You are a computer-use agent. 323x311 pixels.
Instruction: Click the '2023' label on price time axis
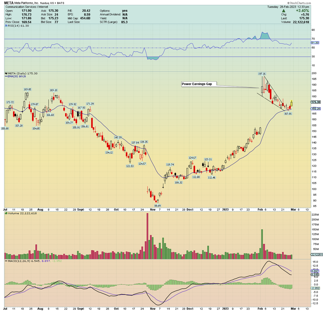point(225,210)
